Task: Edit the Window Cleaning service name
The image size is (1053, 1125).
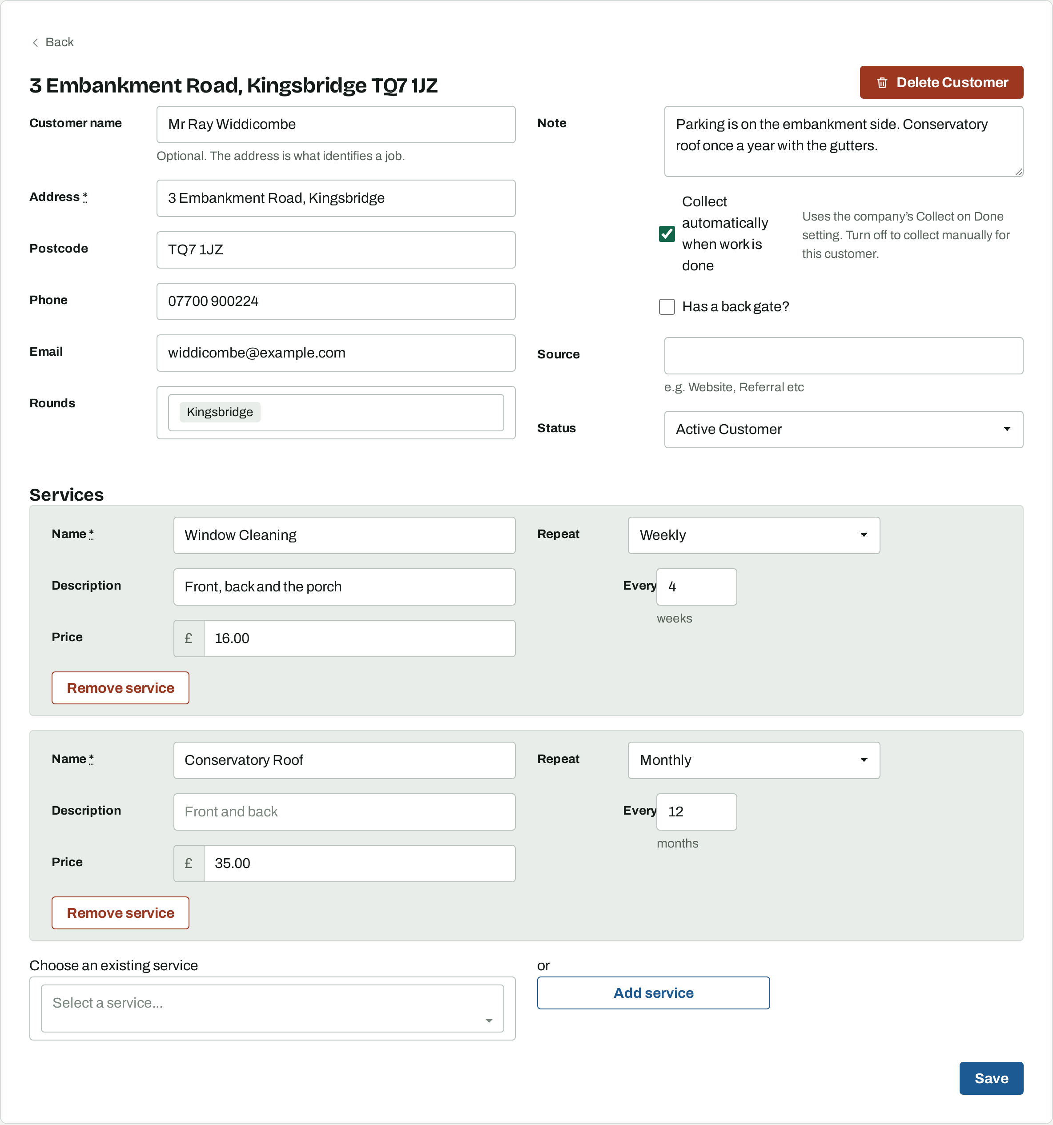Action: click(x=344, y=535)
